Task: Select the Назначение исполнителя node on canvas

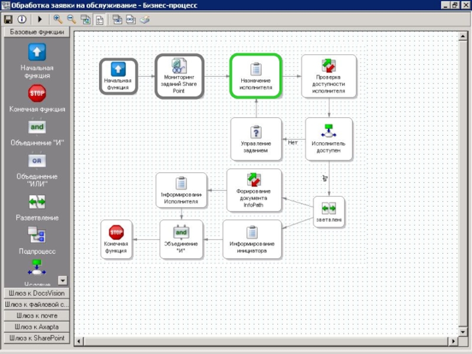Action: (x=255, y=76)
